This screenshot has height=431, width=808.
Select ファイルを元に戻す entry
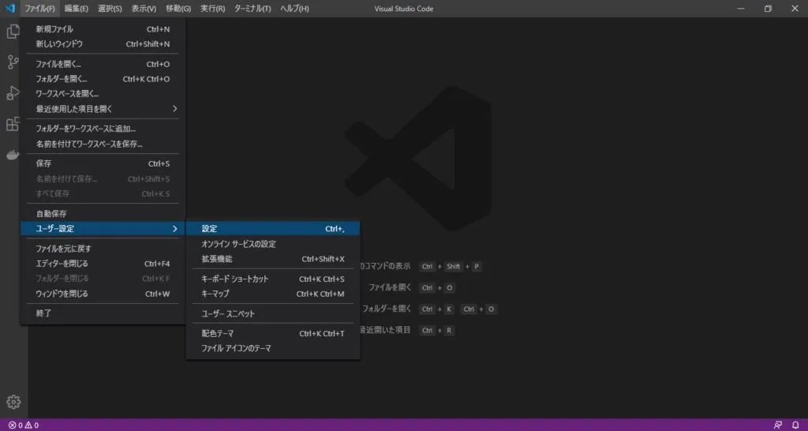[103, 249]
